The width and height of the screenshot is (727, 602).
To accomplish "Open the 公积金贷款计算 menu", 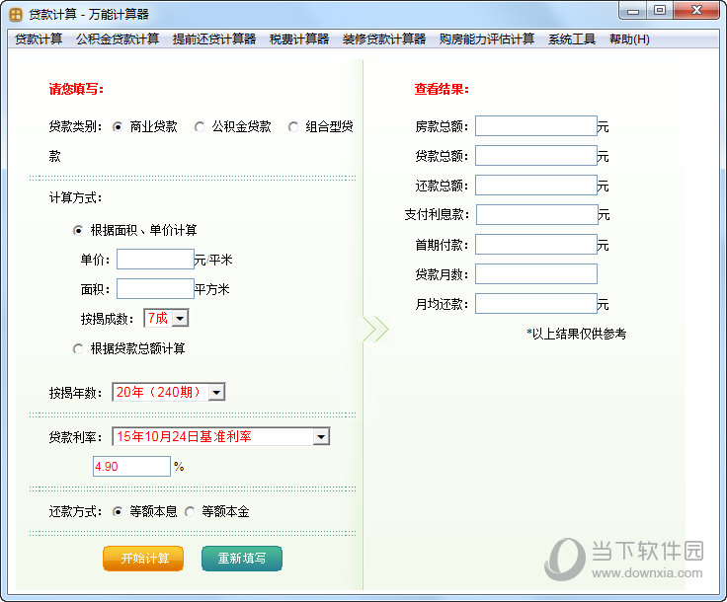I will (118, 39).
